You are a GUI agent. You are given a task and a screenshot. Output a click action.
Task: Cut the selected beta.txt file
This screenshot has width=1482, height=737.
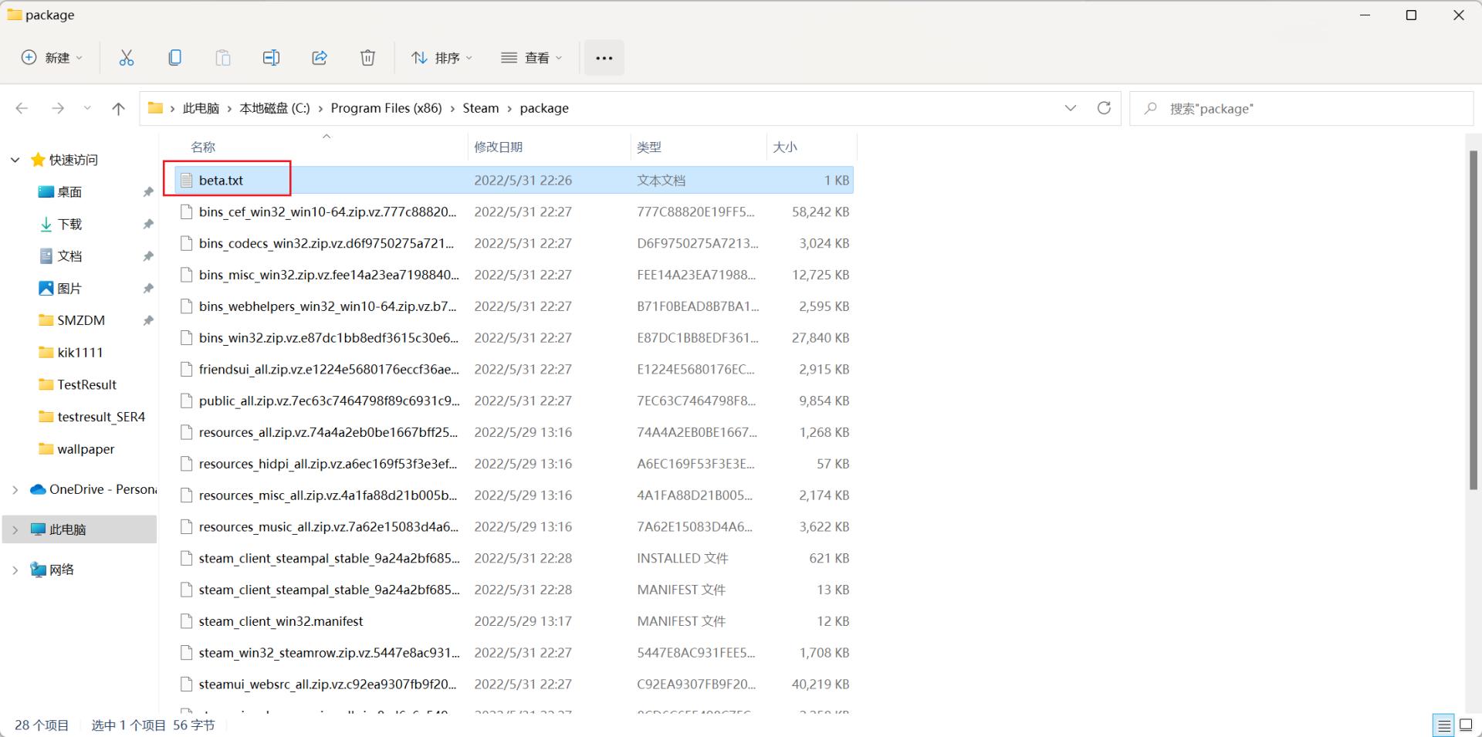[x=127, y=57]
